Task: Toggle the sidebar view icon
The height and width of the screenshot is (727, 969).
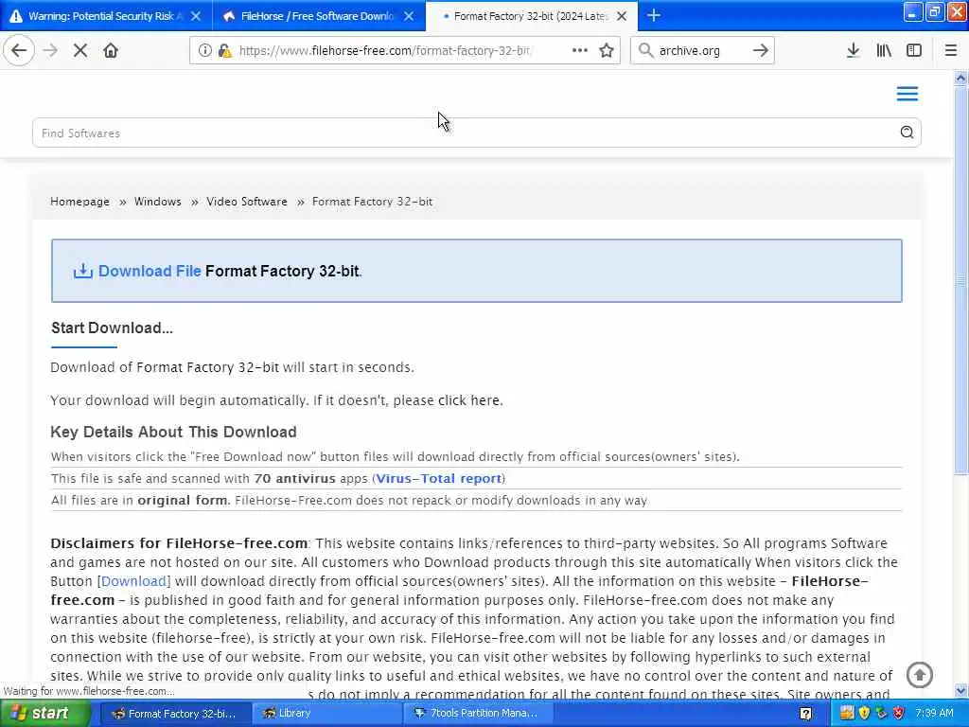Action: pos(914,51)
